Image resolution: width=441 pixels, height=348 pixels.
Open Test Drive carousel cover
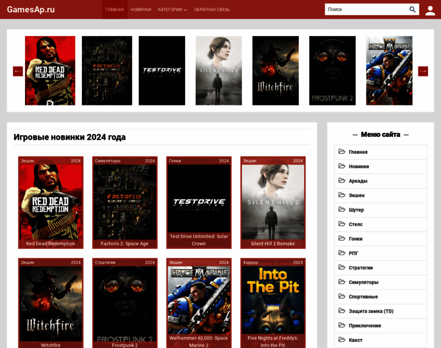162,71
